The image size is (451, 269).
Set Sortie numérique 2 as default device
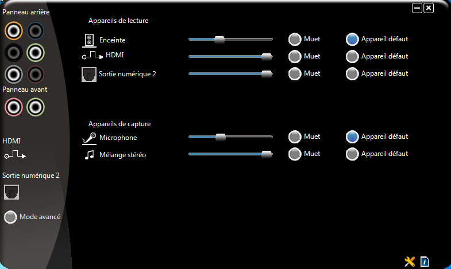(x=352, y=74)
